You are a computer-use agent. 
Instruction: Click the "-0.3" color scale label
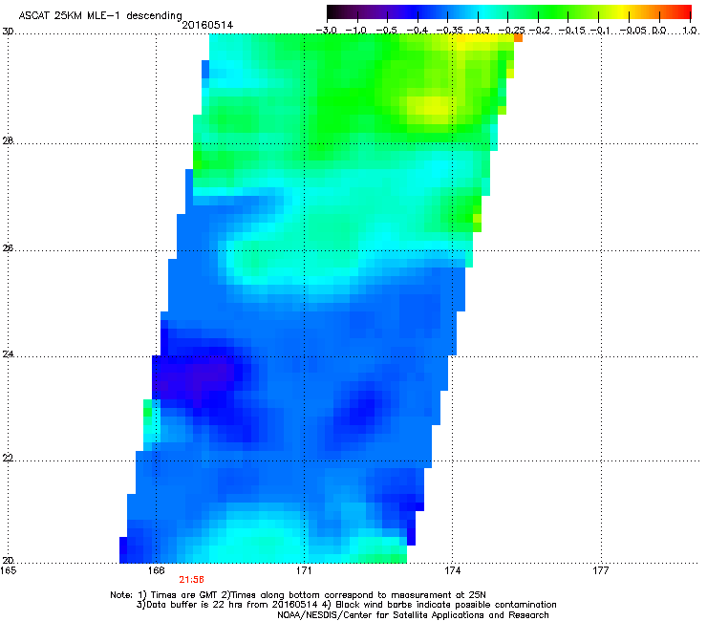480,31
